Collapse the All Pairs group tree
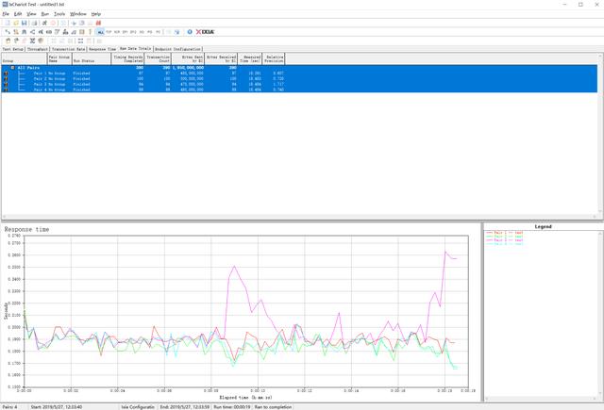 (x=12, y=67)
